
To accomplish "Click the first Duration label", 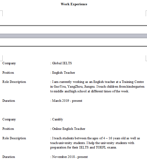I will coord(9,101).
